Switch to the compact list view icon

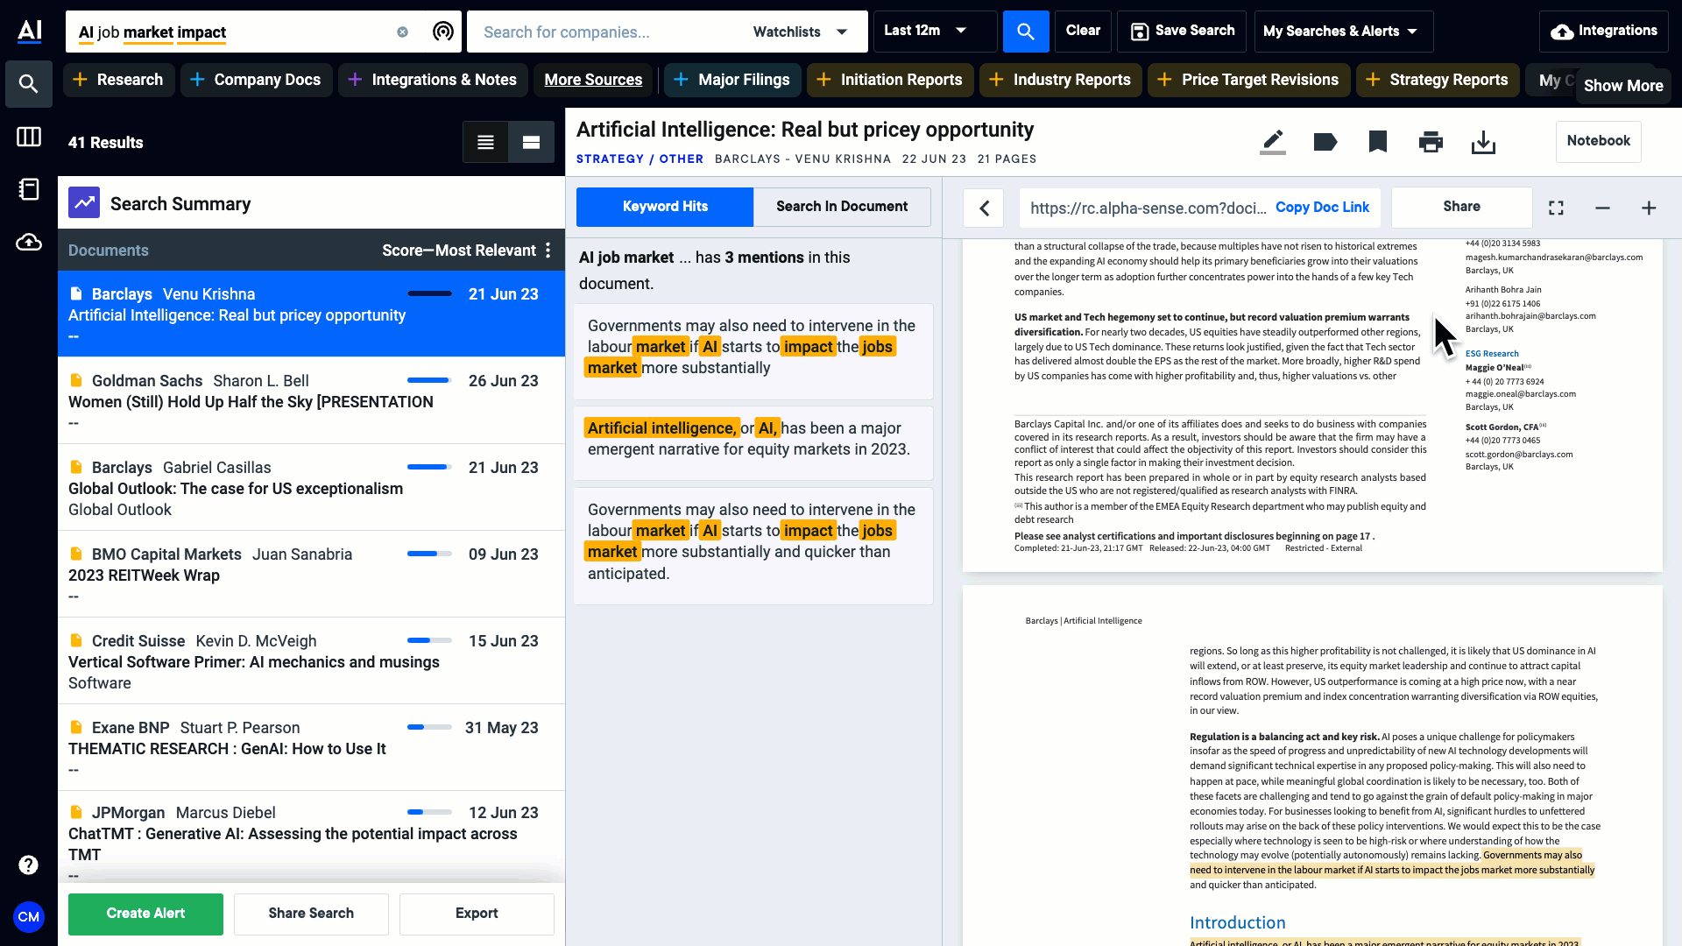486,142
